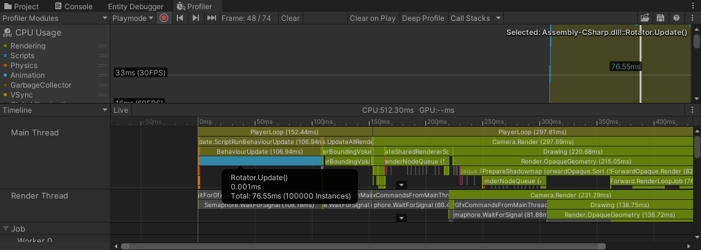Select PlayerLoop (297.81ms) sample
The width and height of the screenshot is (701, 250).
(x=532, y=132)
